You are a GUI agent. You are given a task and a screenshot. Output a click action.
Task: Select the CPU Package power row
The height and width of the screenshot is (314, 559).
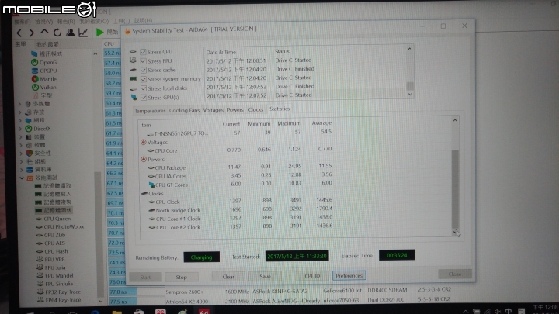point(237,167)
